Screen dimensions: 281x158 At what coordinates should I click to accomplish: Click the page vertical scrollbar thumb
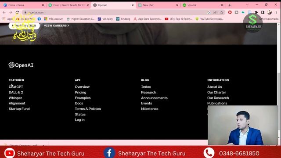(x=279, y=101)
